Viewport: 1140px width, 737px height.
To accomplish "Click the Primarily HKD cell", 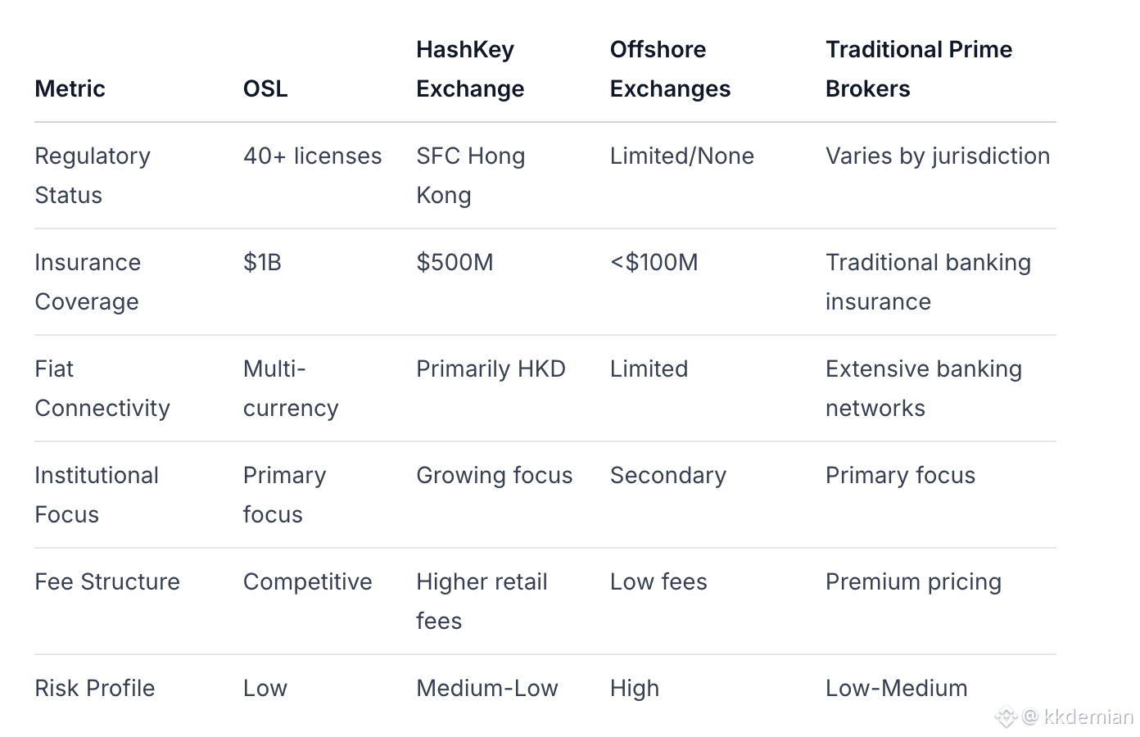I will 491,368.
